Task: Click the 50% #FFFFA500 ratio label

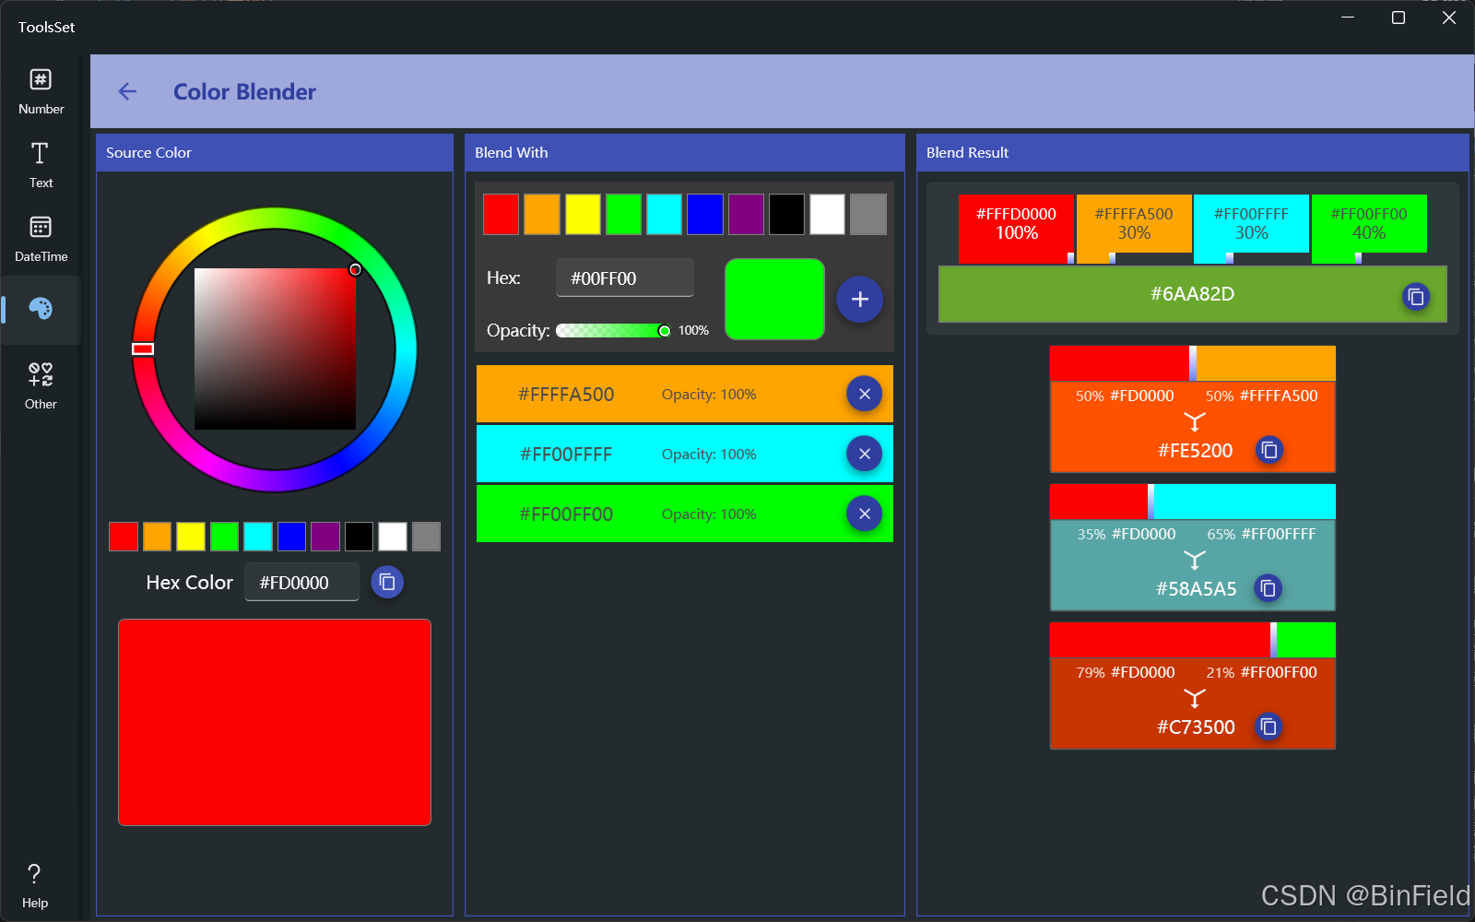Action: [x=1262, y=396]
